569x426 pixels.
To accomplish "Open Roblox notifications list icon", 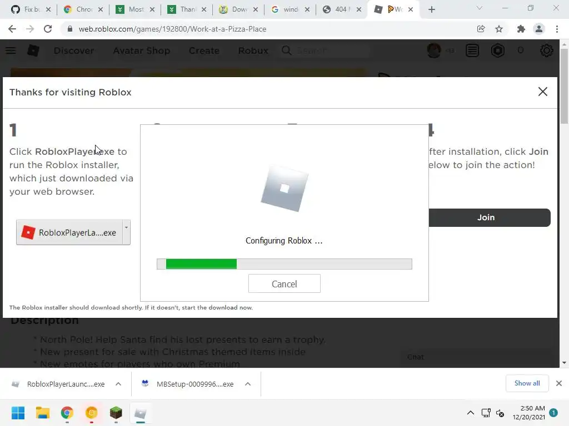I will coord(472,50).
